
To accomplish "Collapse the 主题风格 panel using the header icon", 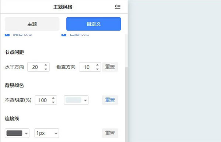I will [117, 7].
